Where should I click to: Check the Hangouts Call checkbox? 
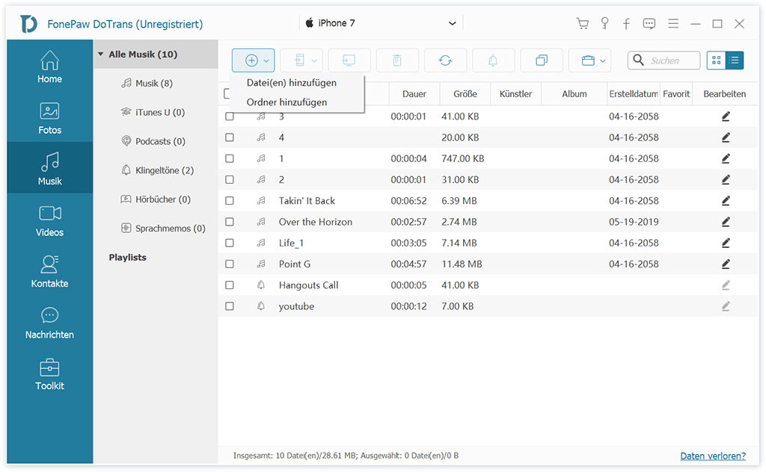coord(230,285)
